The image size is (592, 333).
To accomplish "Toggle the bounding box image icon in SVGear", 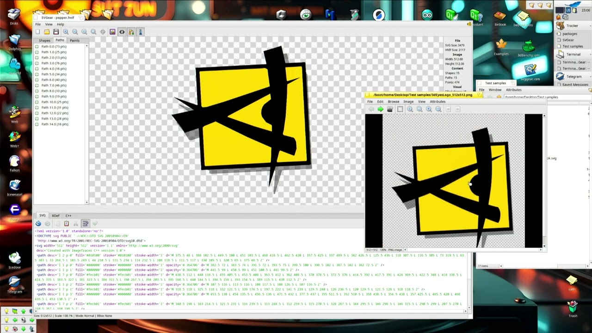I will coord(112,32).
